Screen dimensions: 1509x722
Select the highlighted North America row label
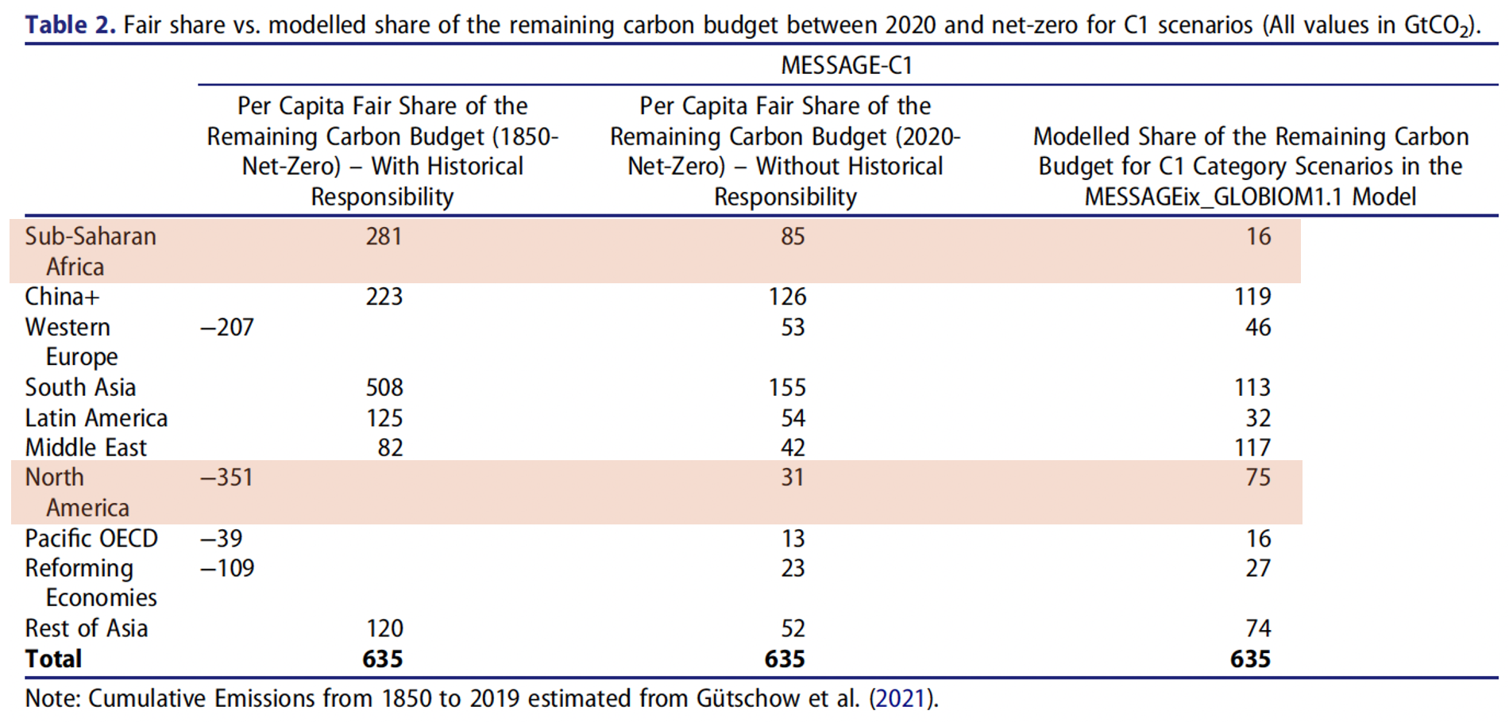click(76, 492)
